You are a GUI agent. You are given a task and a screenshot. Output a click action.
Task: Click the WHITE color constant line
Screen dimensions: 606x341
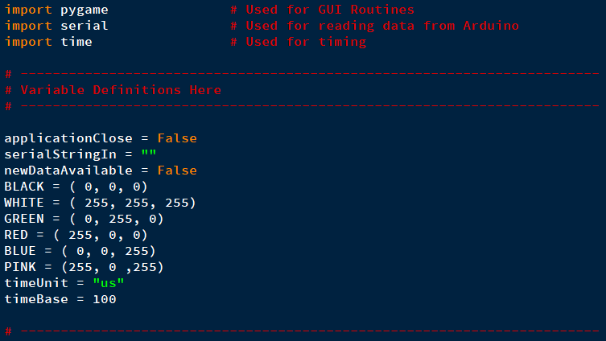coord(100,203)
